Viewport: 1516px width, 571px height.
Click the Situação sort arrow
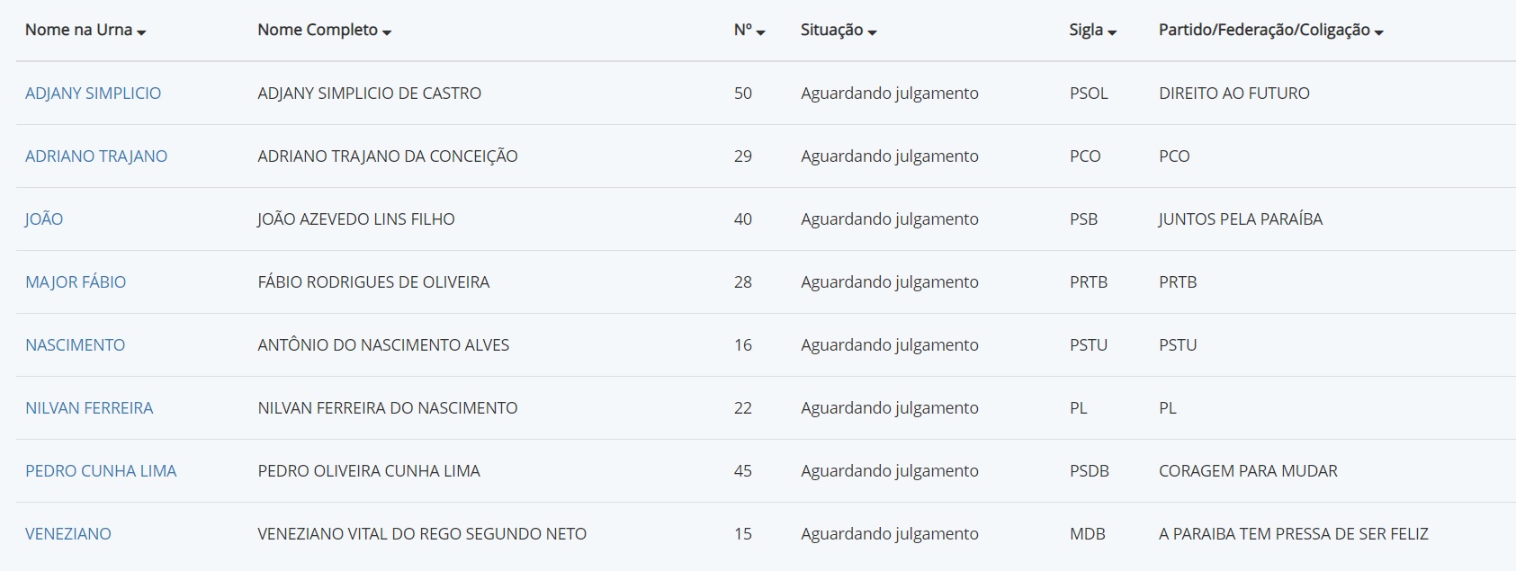[872, 32]
